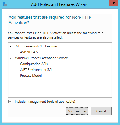Dismiss the dialog with the Cancel button
This screenshot has height=125, width=120.
click(x=101, y=111)
